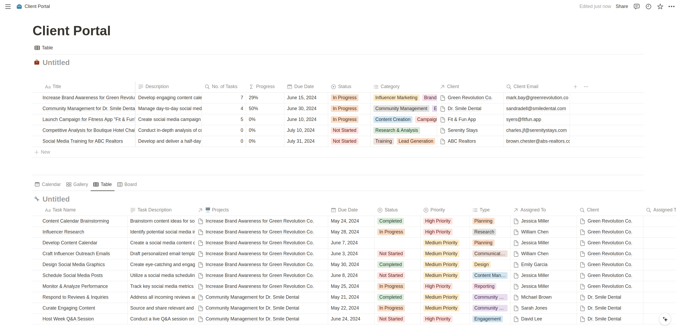Switch to the Board view tab
The image size is (676, 334).
click(x=127, y=184)
